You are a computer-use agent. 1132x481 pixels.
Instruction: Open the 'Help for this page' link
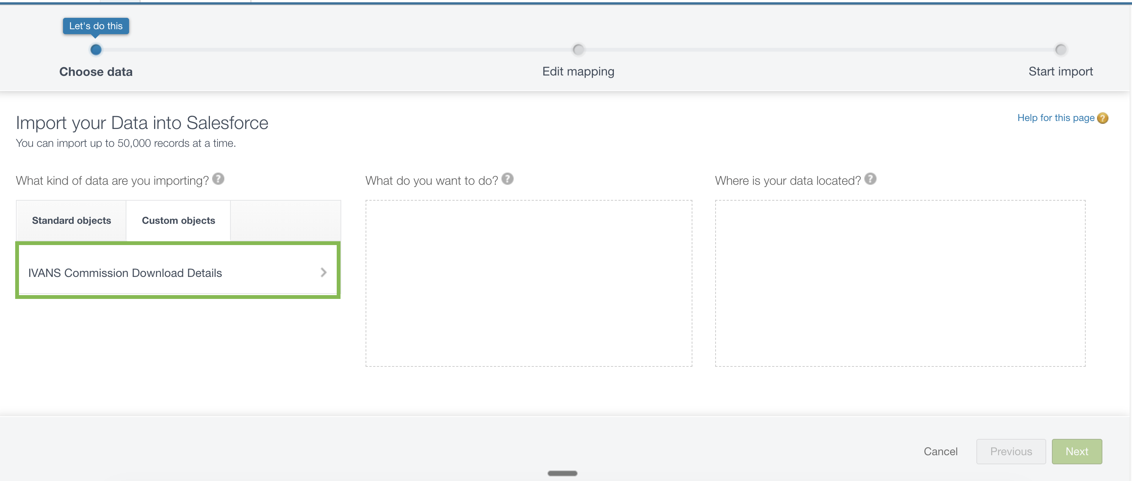pos(1056,118)
